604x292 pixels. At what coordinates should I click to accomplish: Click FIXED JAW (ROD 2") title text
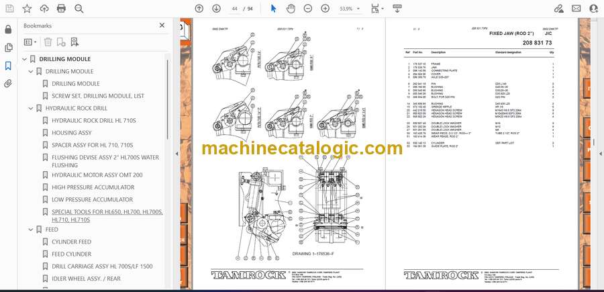(511, 34)
